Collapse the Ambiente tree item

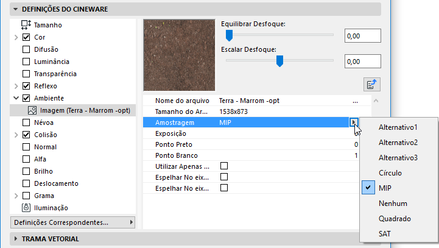tap(16, 98)
